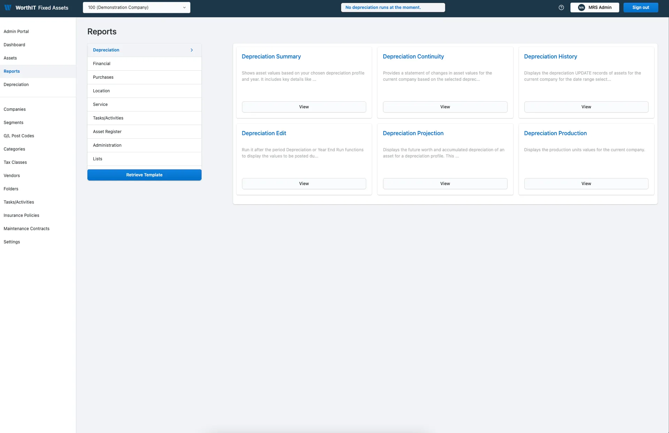Viewport: 669px width, 433px height.
Task: Expand the Depreciation report category chevron
Action: click(x=192, y=50)
